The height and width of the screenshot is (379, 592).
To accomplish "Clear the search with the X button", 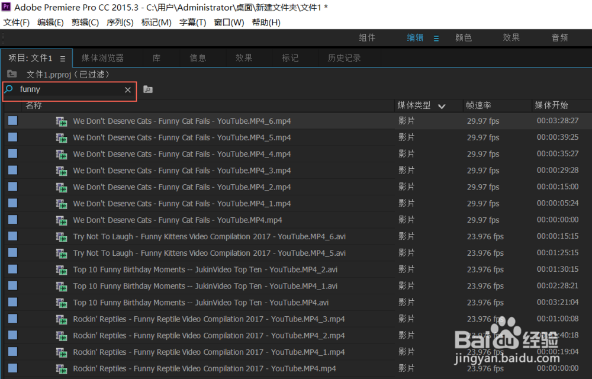I will (x=128, y=91).
